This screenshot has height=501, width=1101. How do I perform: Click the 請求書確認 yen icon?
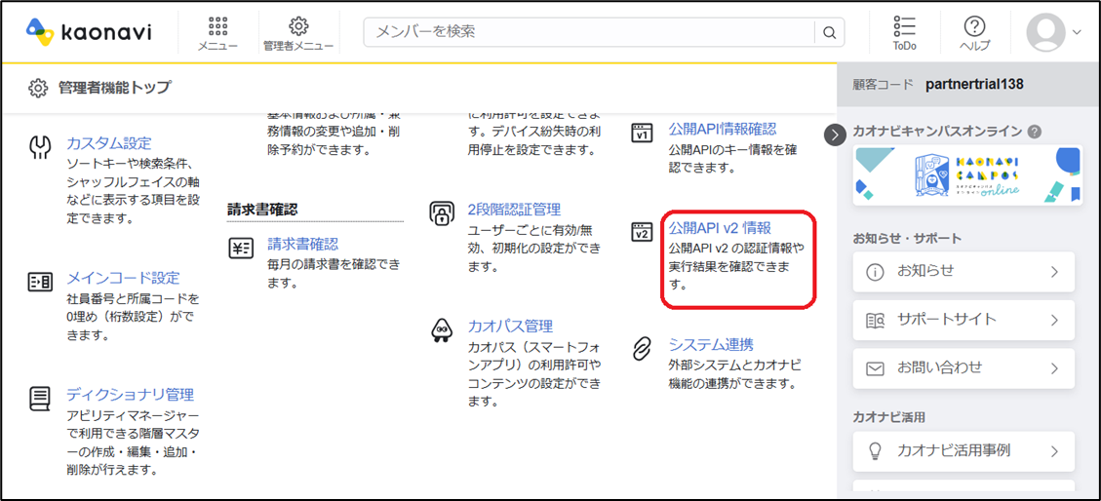tap(241, 248)
